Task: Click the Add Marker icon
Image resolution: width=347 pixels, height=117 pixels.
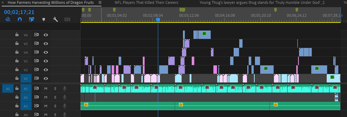Action: click(x=44, y=20)
